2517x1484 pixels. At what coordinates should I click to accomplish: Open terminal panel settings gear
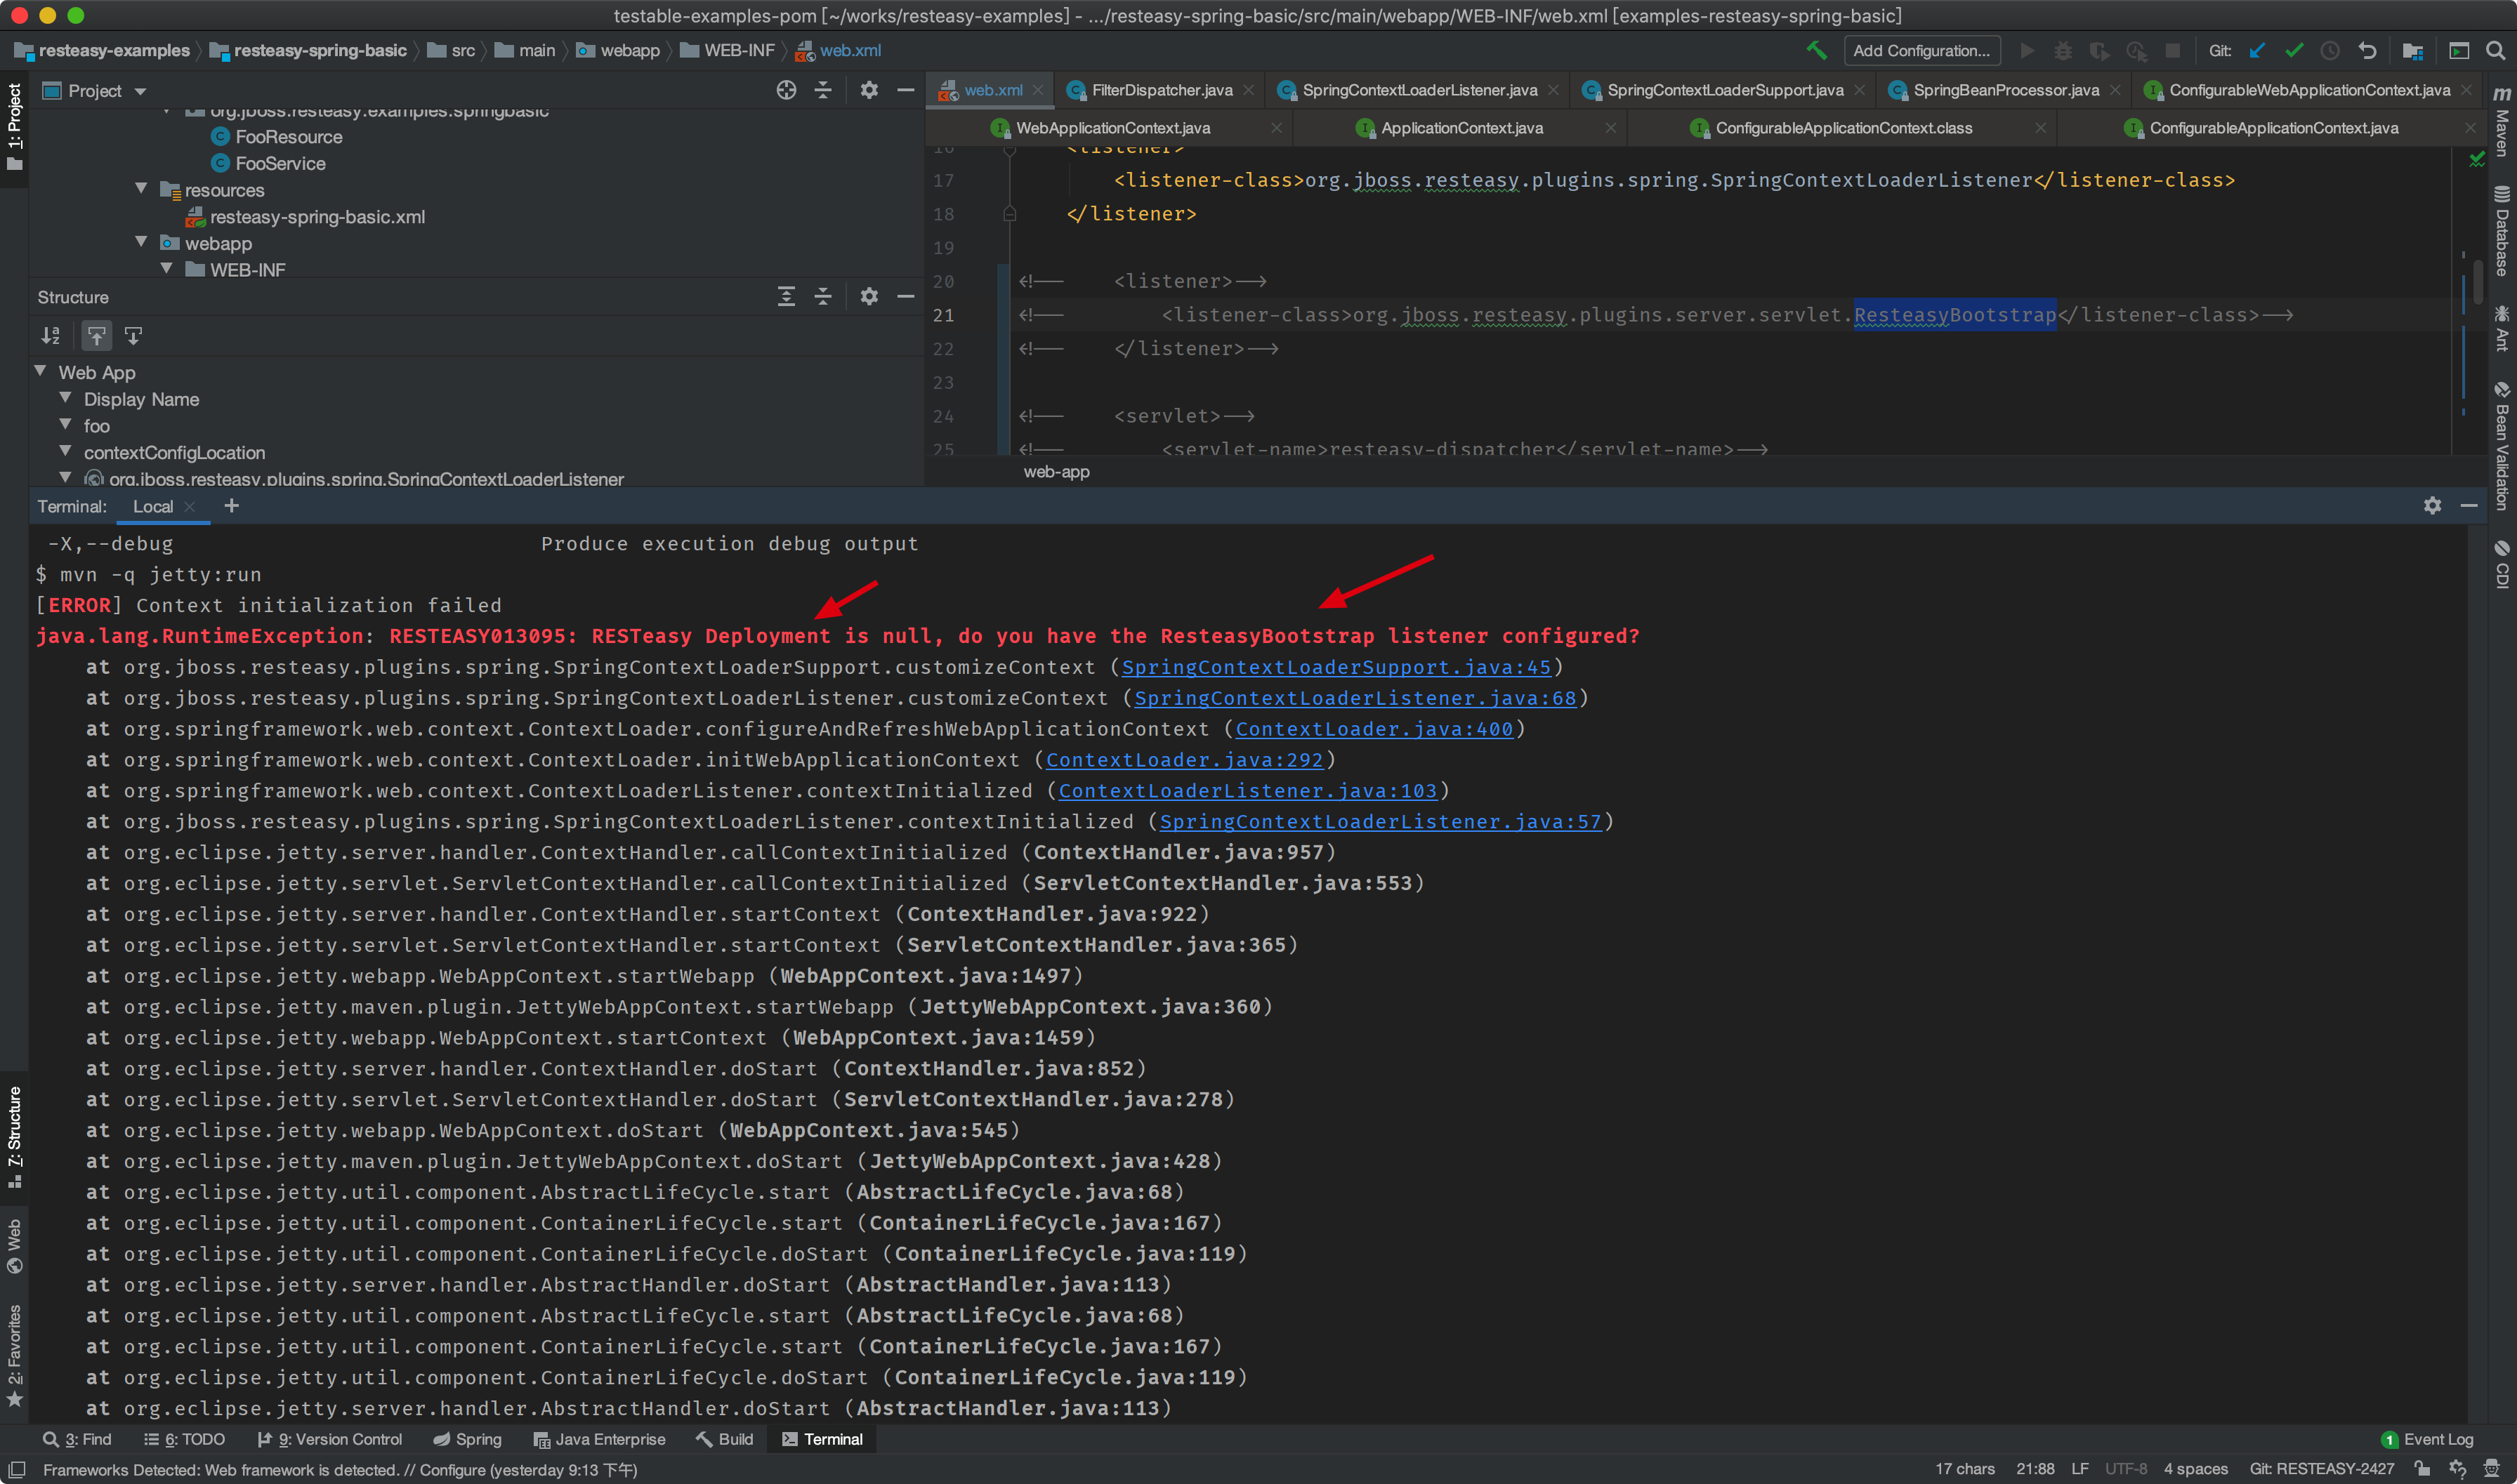tap(2432, 506)
